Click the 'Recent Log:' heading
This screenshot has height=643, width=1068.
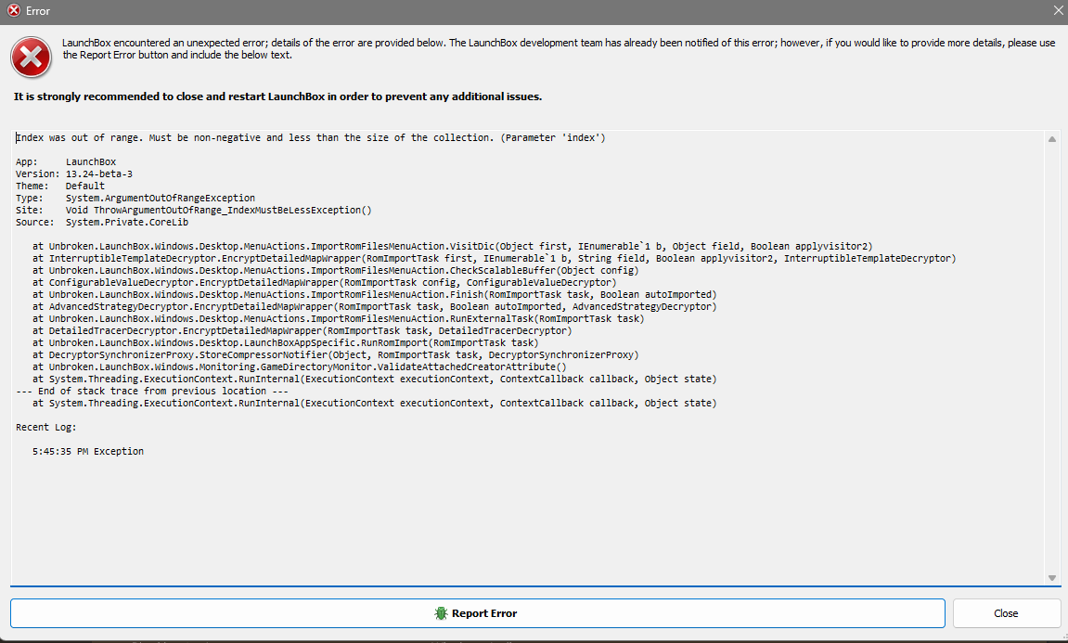click(x=46, y=427)
